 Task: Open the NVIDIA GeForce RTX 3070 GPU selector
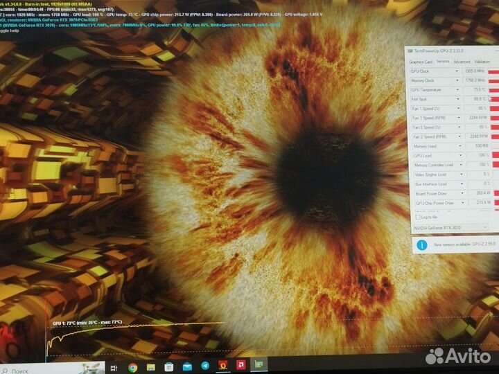coord(450,228)
